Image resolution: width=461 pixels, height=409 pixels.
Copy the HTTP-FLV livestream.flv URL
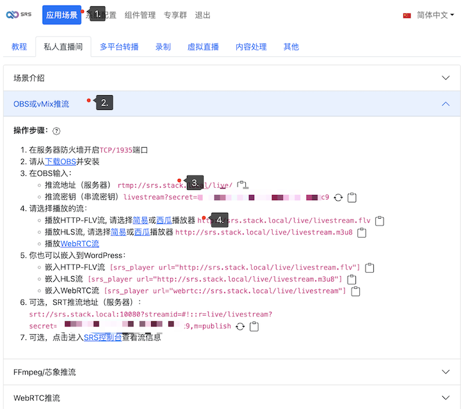[x=380, y=220]
